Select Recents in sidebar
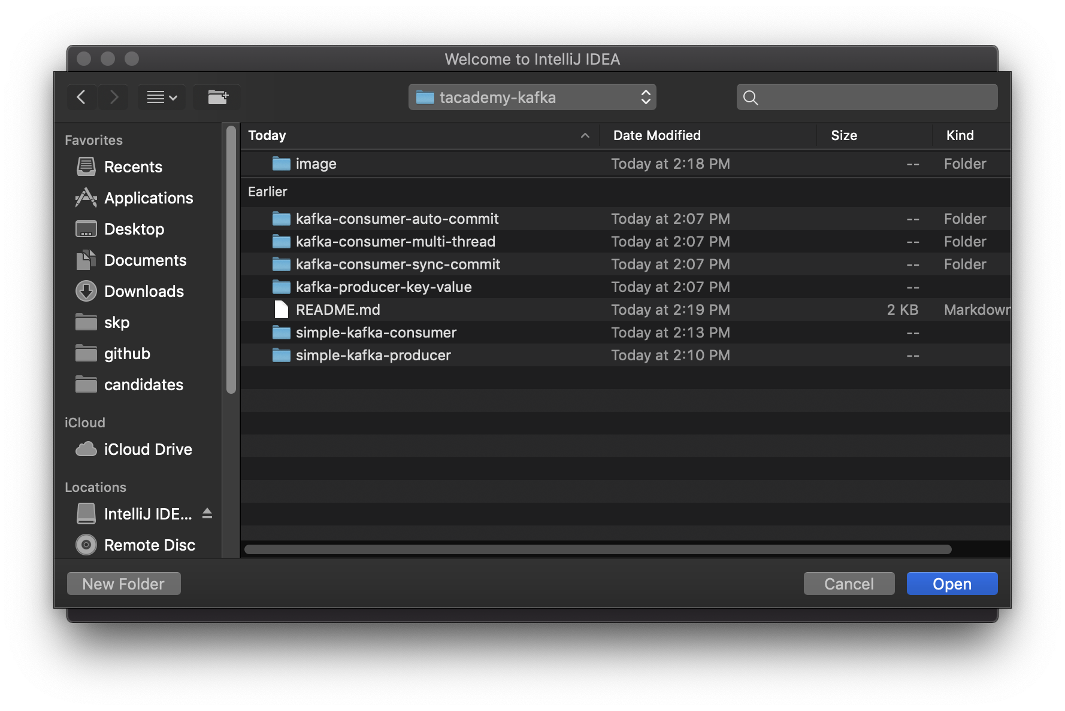This screenshot has height=711, width=1065. pos(133,167)
